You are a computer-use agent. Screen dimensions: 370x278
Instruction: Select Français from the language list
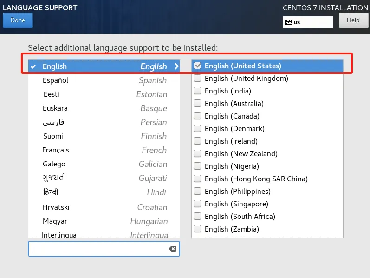104,150
